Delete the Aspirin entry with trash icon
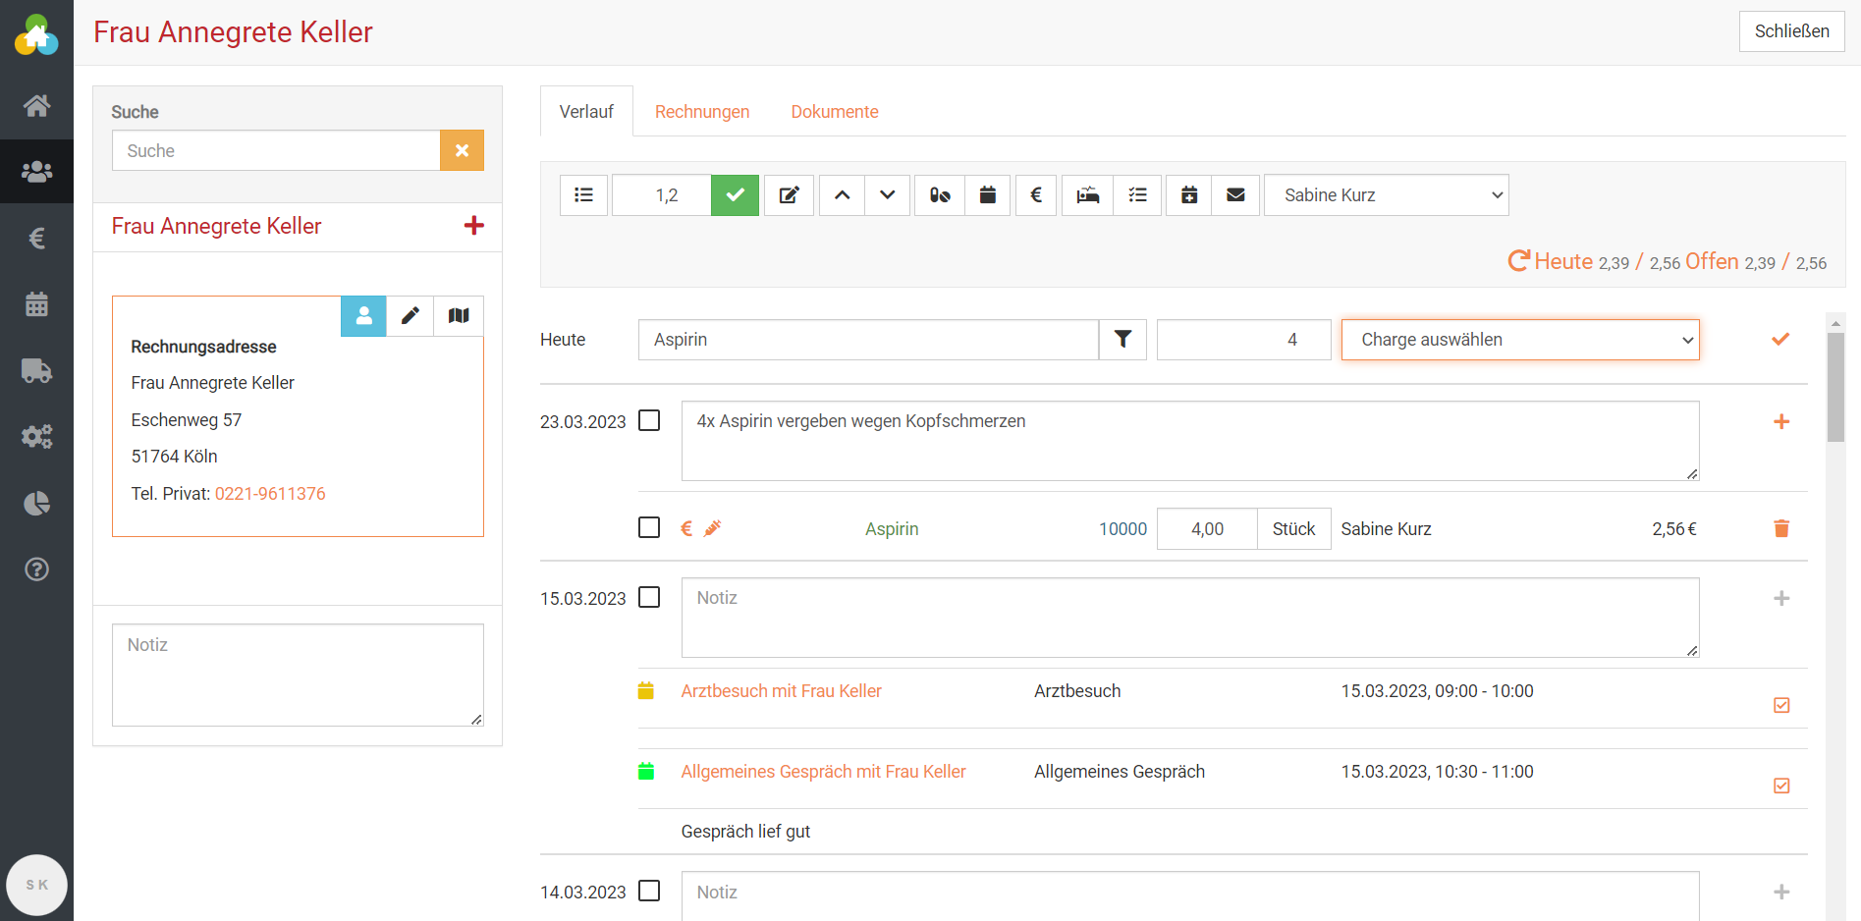 1780,529
